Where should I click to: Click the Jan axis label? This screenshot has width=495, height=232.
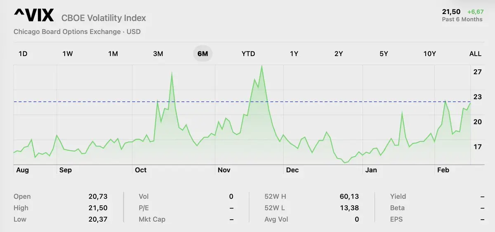coord(371,170)
